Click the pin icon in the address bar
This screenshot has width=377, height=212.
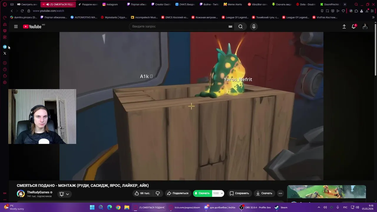[x=322, y=11]
